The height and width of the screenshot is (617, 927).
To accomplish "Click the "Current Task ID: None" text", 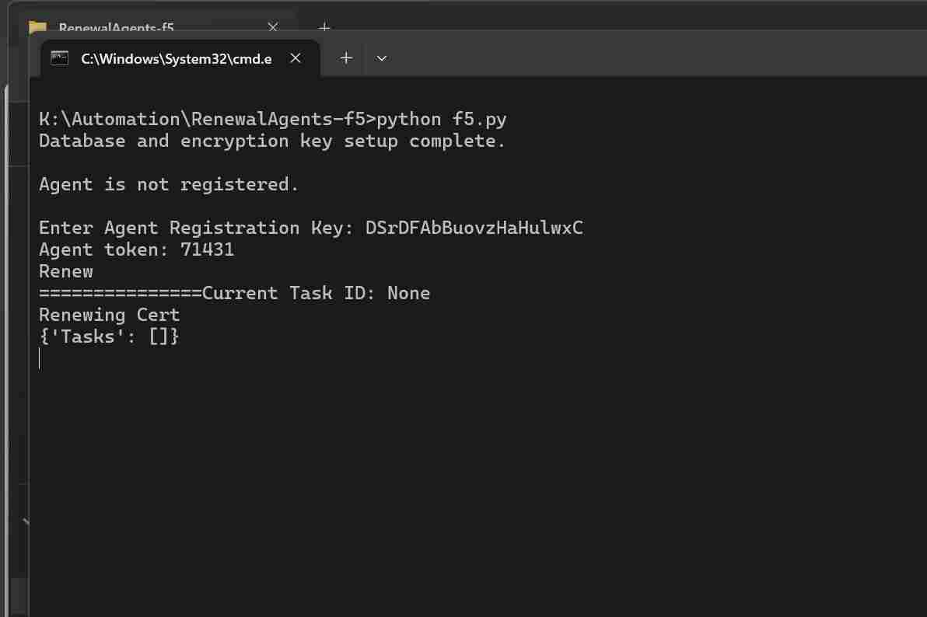I will pyautogui.click(x=317, y=293).
